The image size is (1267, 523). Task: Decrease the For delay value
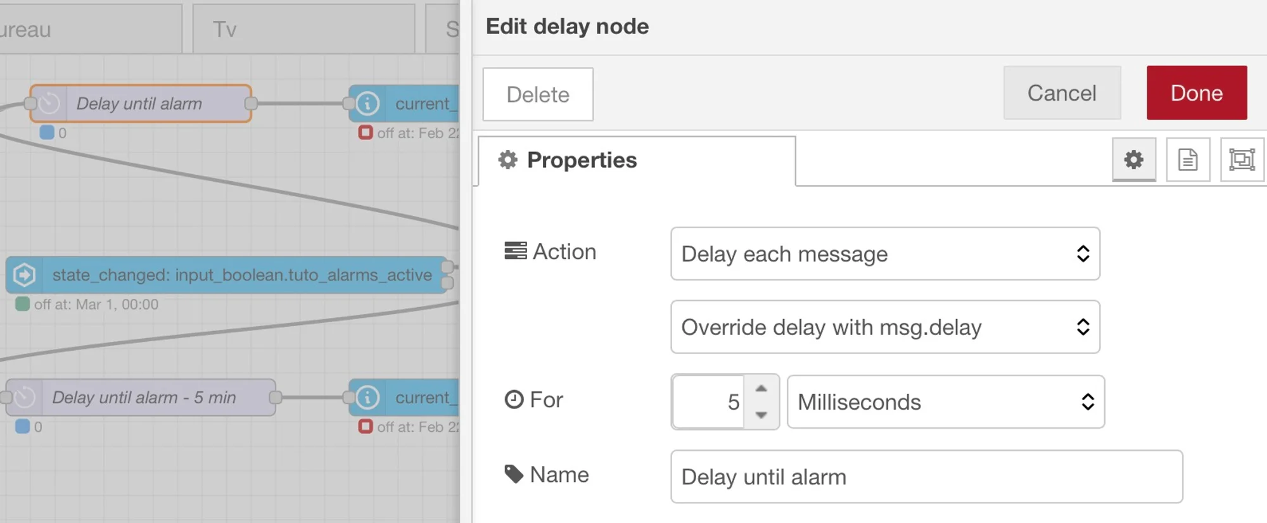tap(761, 415)
